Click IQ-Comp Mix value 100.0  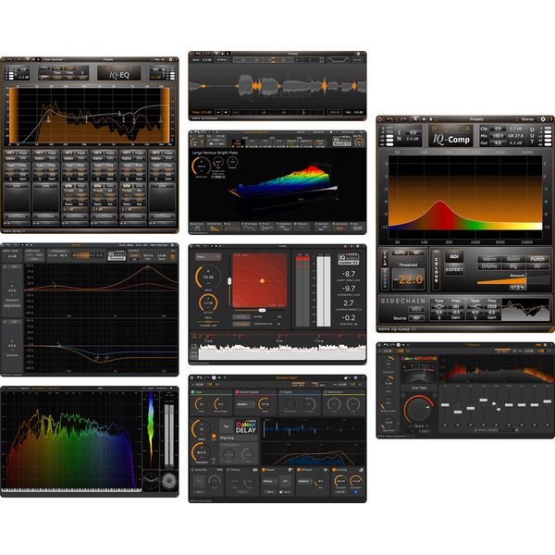tap(498, 136)
